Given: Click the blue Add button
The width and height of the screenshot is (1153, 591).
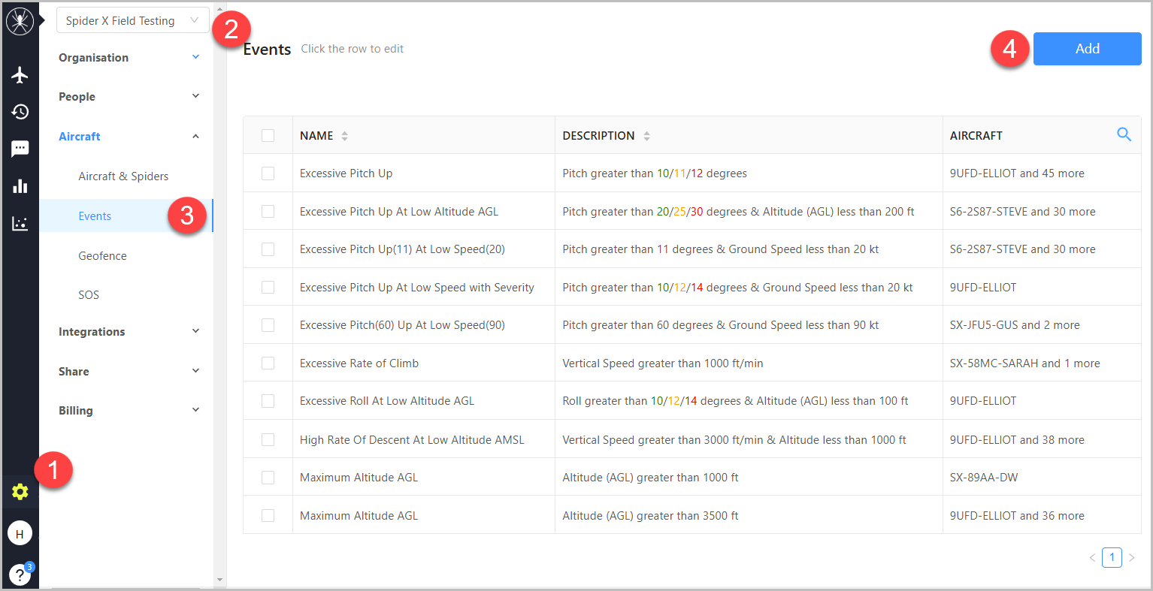Looking at the screenshot, I should (1087, 49).
